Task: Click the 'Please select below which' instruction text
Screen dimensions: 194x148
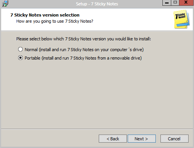Action: click(x=83, y=39)
